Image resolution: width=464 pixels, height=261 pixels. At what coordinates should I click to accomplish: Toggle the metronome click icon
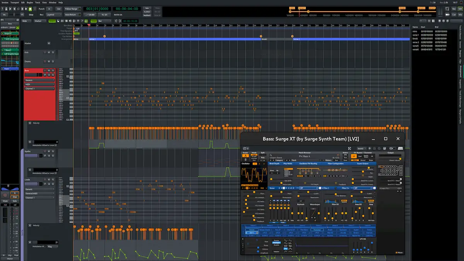click(x=6, y=9)
